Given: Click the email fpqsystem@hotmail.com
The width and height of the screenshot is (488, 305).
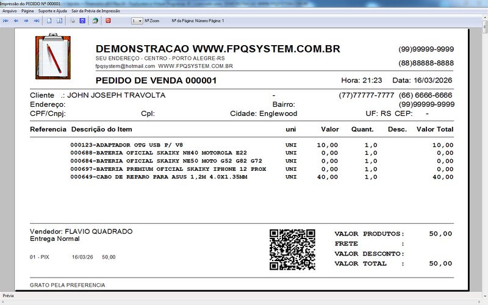Looking at the screenshot, I should tap(125, 66).
